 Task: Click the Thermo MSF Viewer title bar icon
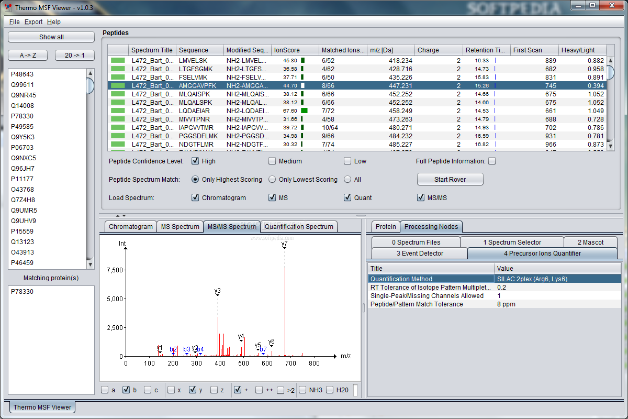7,7
